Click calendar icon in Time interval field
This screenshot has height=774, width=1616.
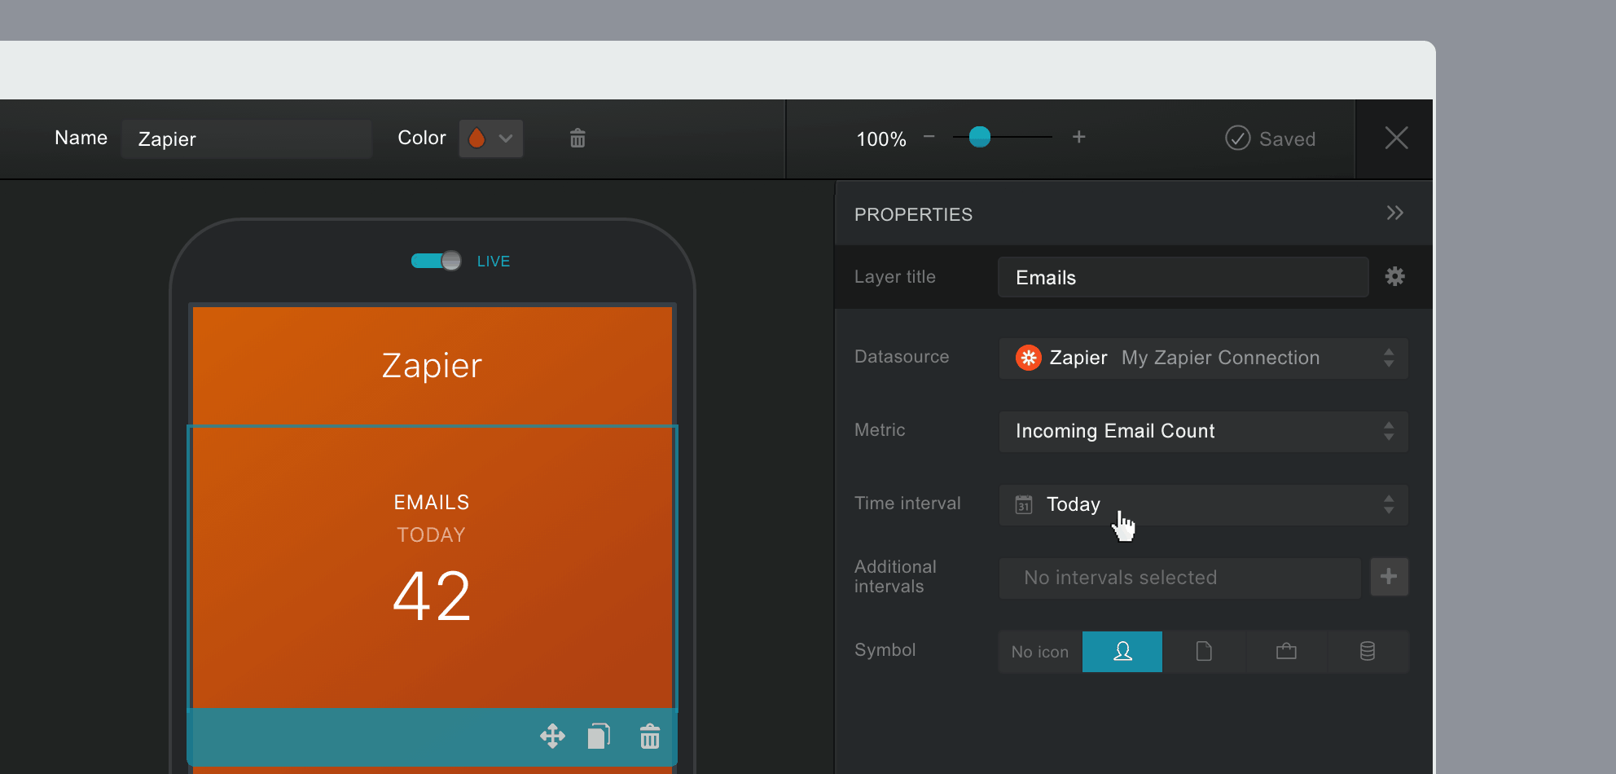(x=1024, y=504)
